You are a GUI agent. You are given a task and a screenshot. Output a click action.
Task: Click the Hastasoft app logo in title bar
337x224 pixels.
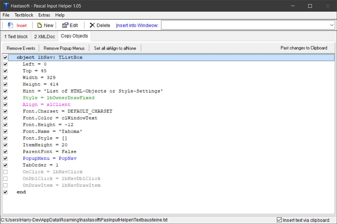click(x=6, y=6)
